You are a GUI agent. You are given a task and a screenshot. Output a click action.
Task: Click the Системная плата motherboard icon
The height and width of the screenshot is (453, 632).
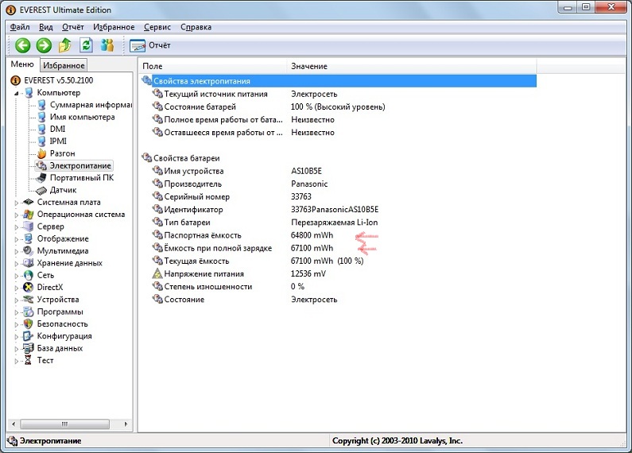click(28, 202)
